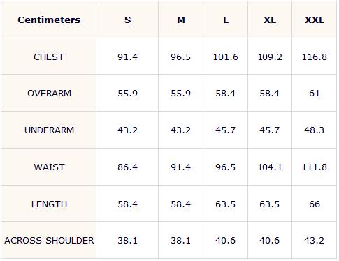Viewport: 339px width, 261px height.
Task: Select the XXL size column header
Action: [315, 20]
